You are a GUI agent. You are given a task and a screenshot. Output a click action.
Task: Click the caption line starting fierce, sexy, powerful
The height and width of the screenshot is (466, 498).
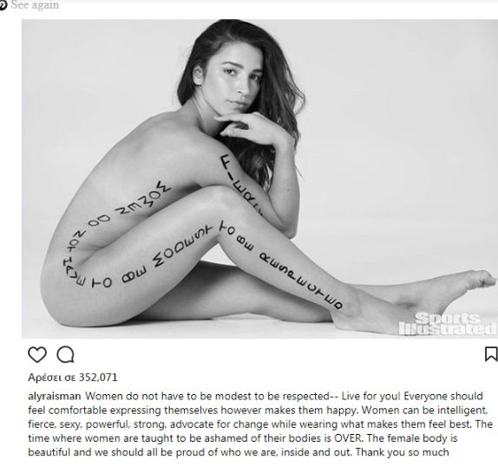(260, 424)
